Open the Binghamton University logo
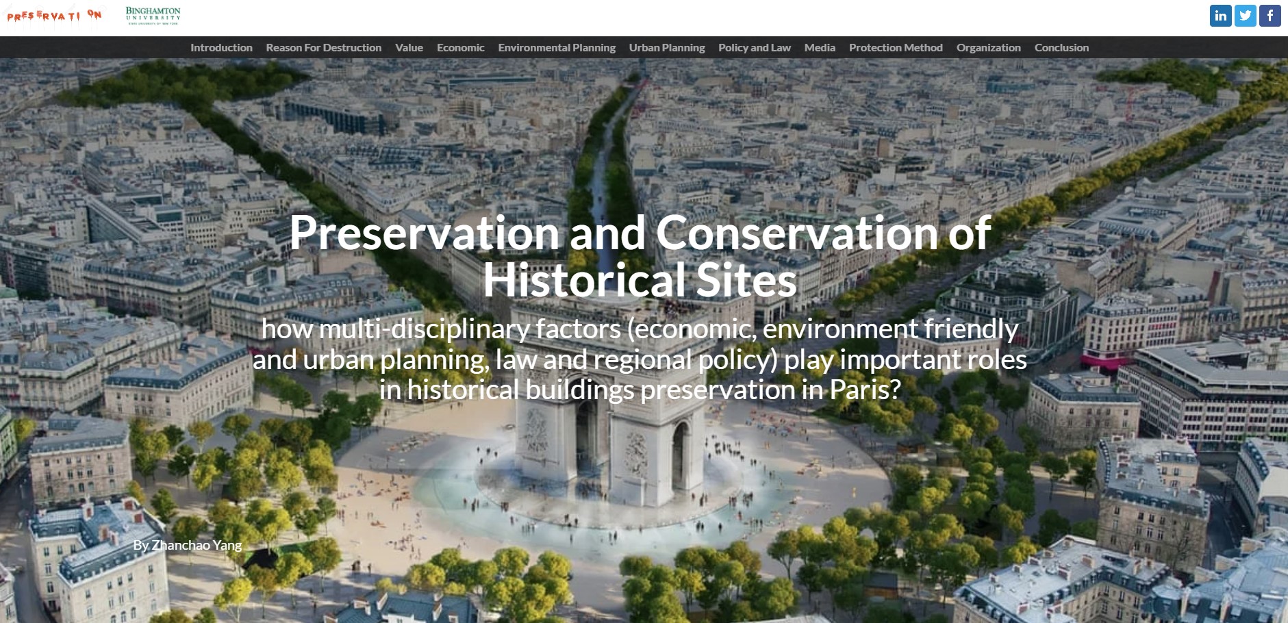Viewport: 1288px width, 623px height. pyautogui.click(x=153, y=15)
